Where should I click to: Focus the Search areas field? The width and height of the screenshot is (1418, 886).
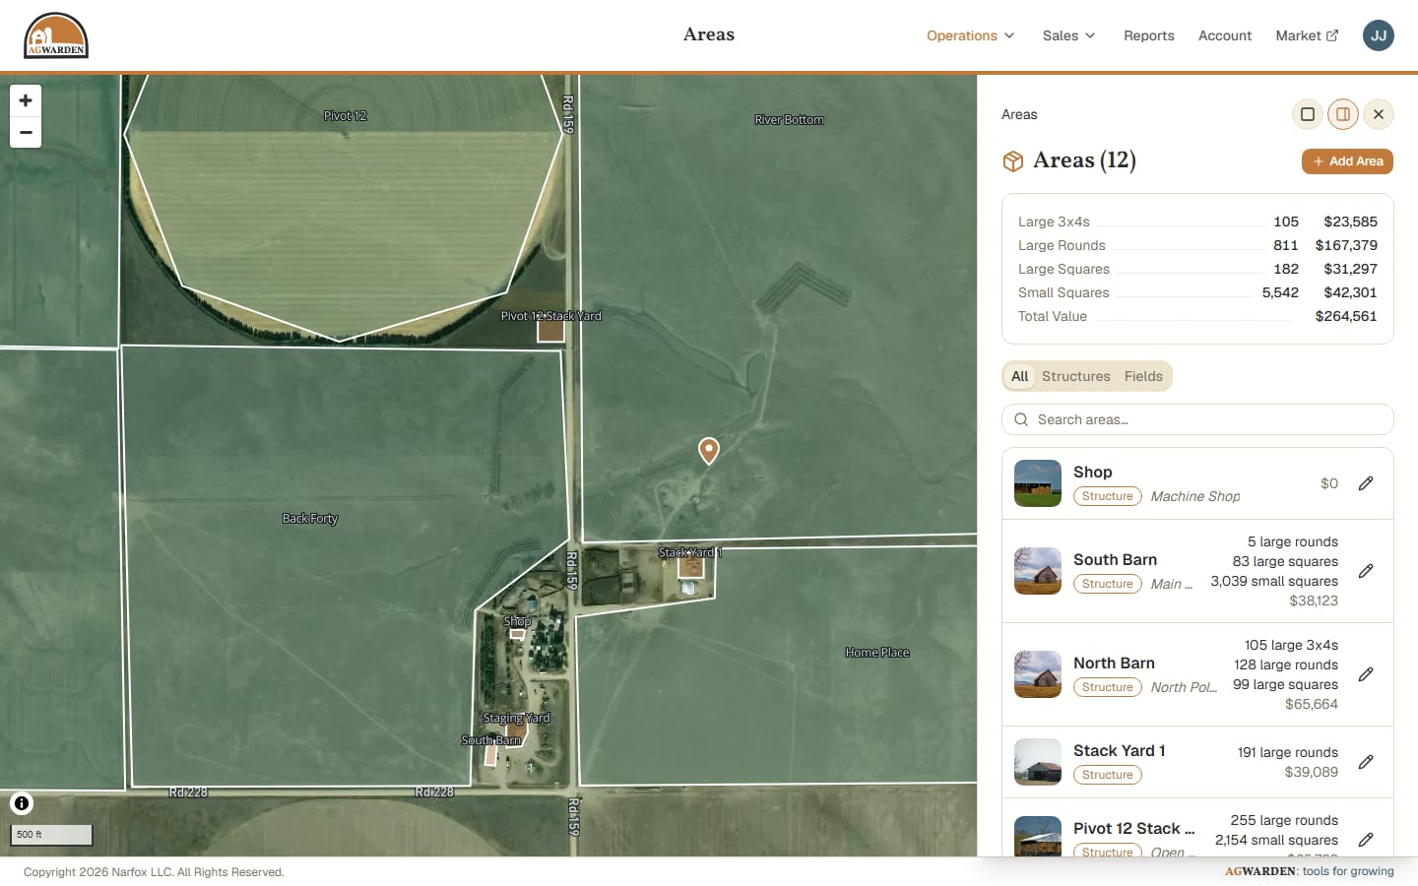tap(1197, 419)
